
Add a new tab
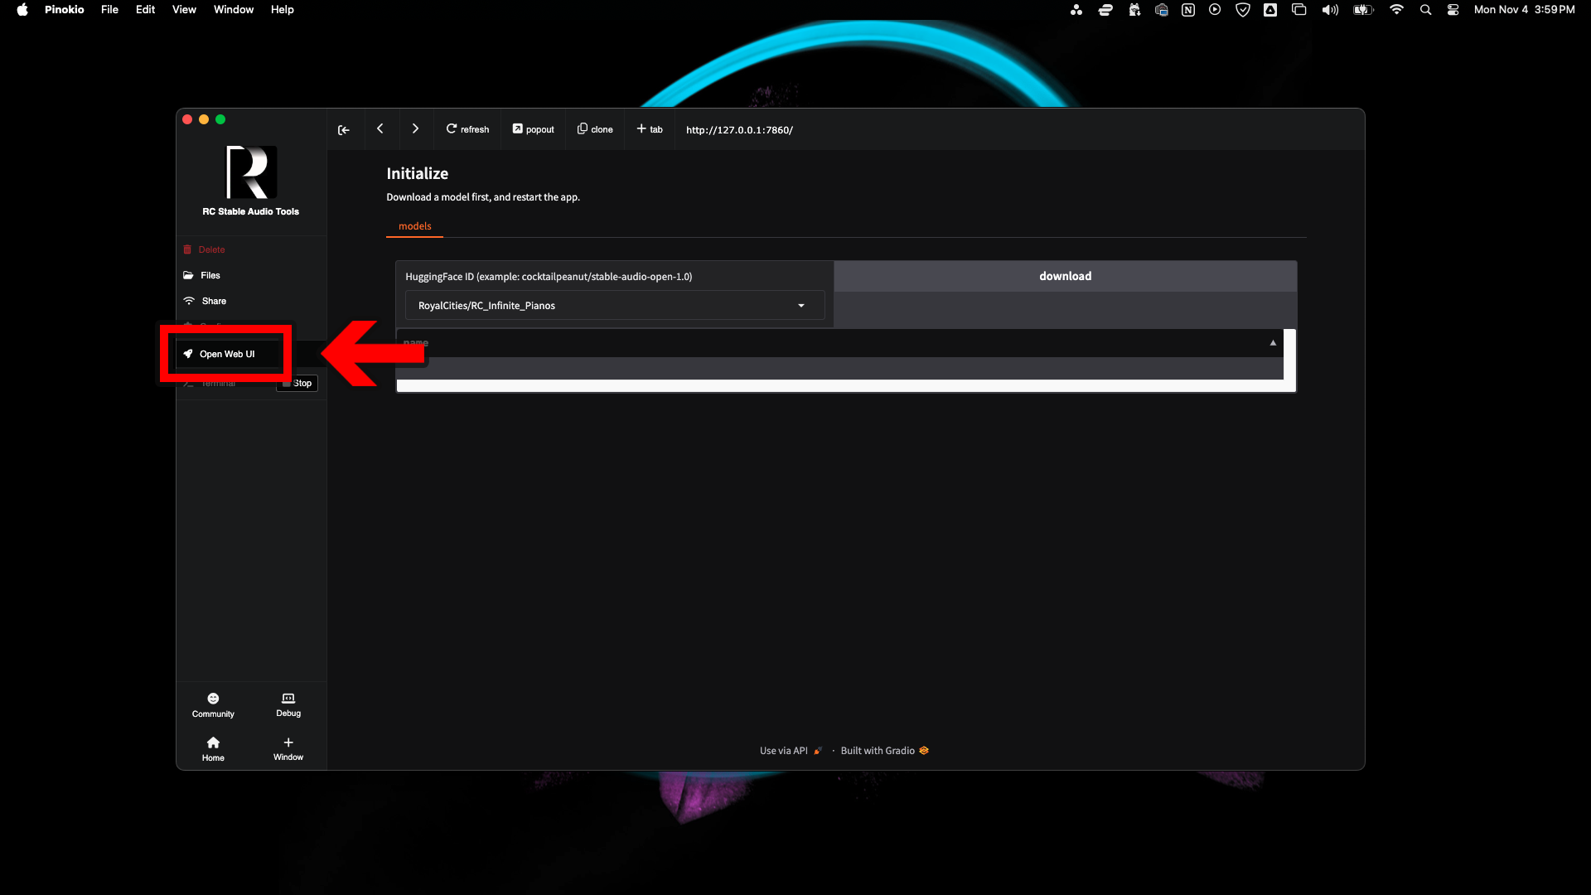click(650, 129)
